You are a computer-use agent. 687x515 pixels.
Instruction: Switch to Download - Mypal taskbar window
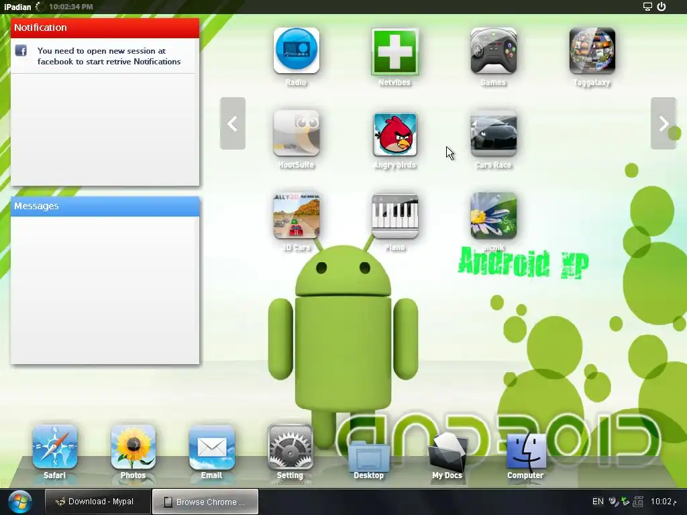pyautogui.click(x=98, y=502)
